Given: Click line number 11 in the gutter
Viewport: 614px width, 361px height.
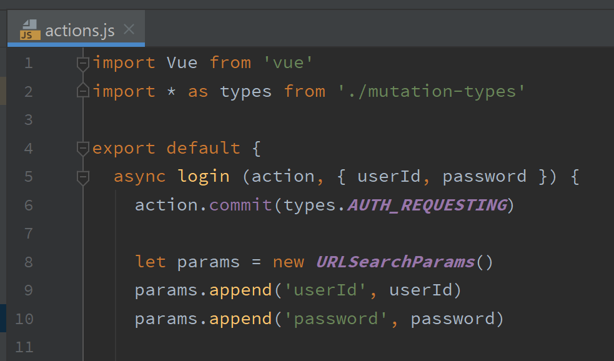Looking at the screenshot, I should coord(24,347).
